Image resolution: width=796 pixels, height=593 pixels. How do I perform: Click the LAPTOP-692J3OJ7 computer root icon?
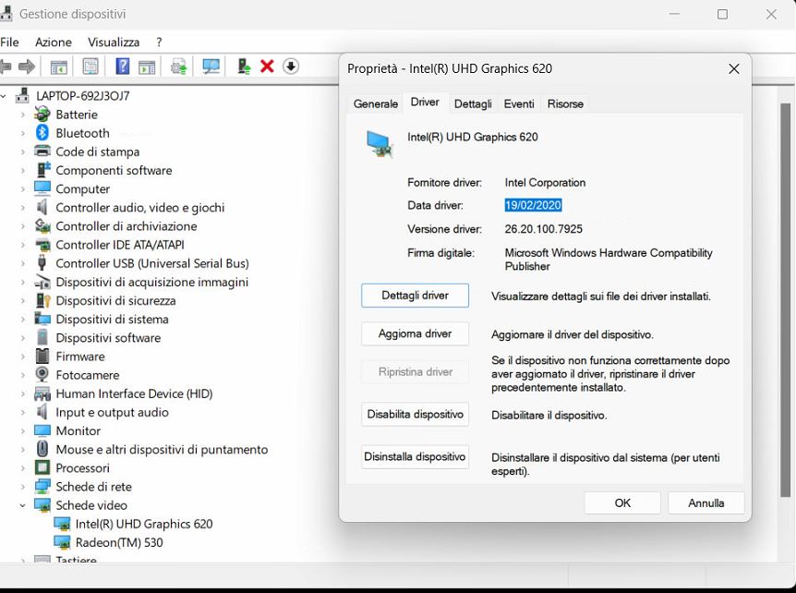coord(22,95)
